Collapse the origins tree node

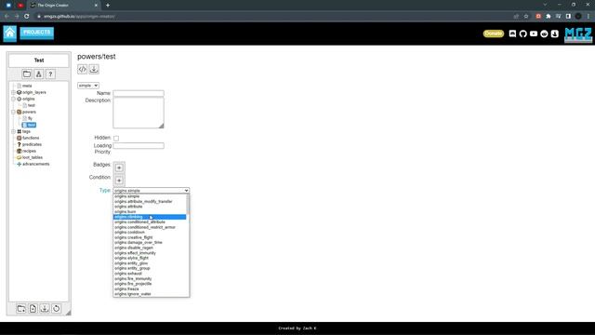point(13,99)
